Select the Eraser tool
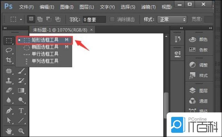This screenshot has height=137, width=222. [x=9, y=90]
